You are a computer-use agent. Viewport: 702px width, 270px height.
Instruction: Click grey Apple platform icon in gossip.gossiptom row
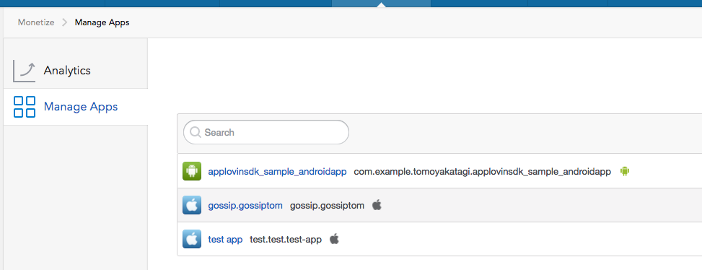377,205
